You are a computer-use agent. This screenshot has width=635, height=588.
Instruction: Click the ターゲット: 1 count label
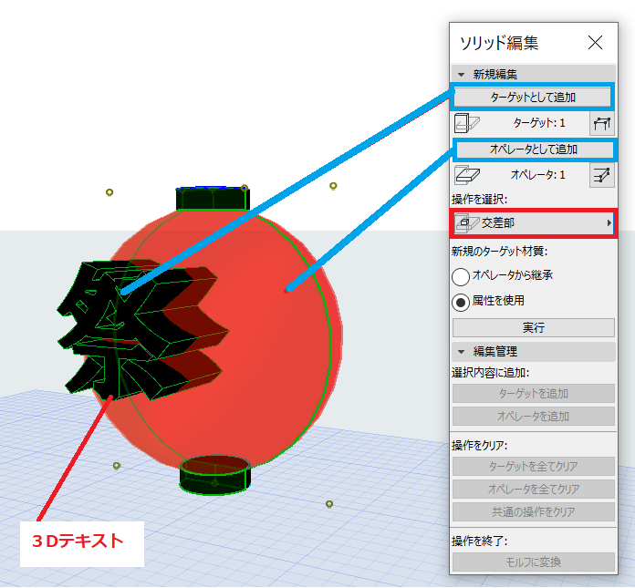point(539,123)
